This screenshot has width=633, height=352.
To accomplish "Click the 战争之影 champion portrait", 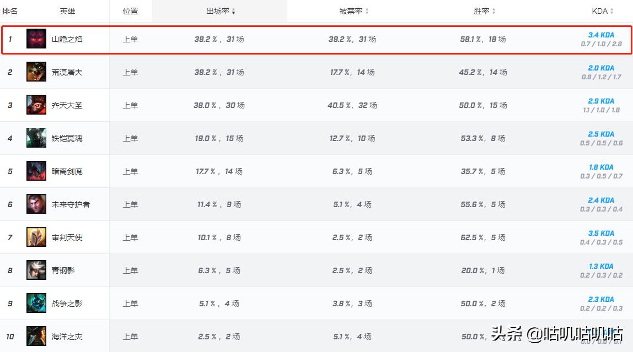I will click(x=36, y=304).
